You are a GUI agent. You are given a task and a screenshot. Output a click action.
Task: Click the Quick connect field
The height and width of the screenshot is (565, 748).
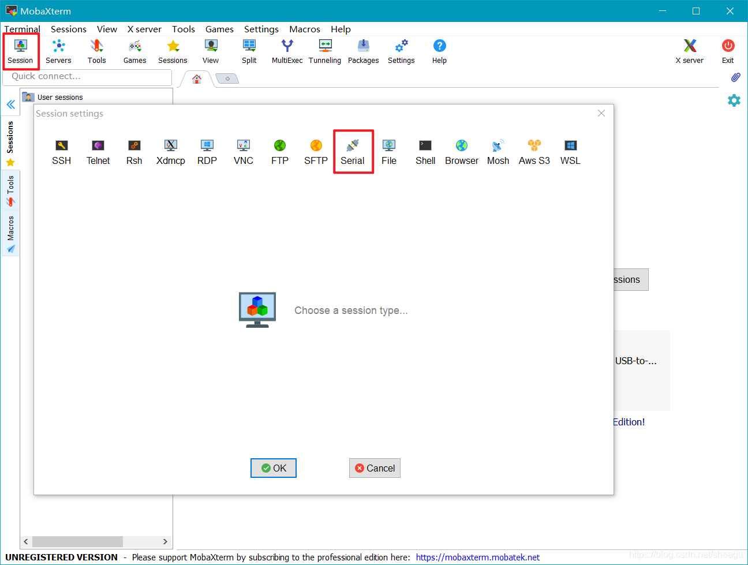pos(88,77)
